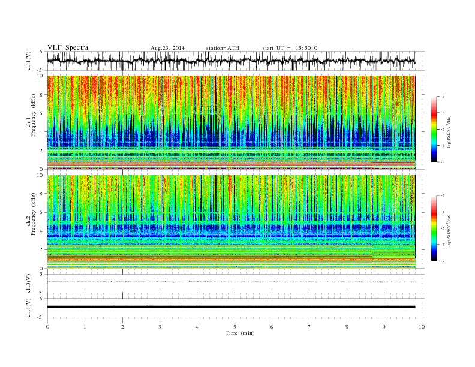This screenshot has width=475, height=367.
Task: Click the ch.4(V) axis label
Action: (x=29, y=308)
